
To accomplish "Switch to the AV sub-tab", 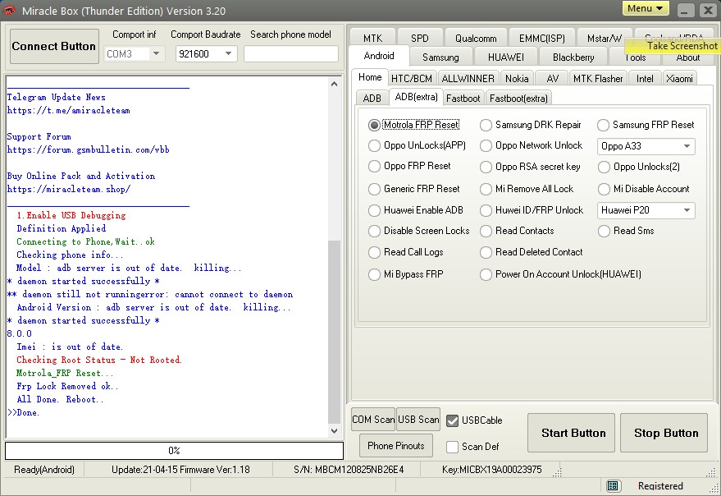I will tap(552, 78).
